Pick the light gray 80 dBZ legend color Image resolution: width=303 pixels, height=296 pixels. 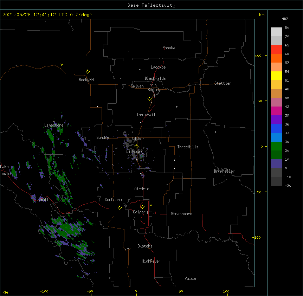[x=276, y=32]
